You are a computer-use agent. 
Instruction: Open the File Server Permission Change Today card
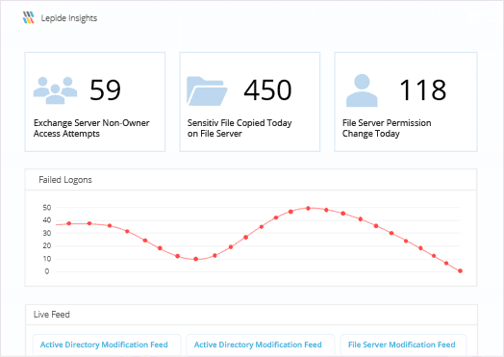click(x=406, y=102)
